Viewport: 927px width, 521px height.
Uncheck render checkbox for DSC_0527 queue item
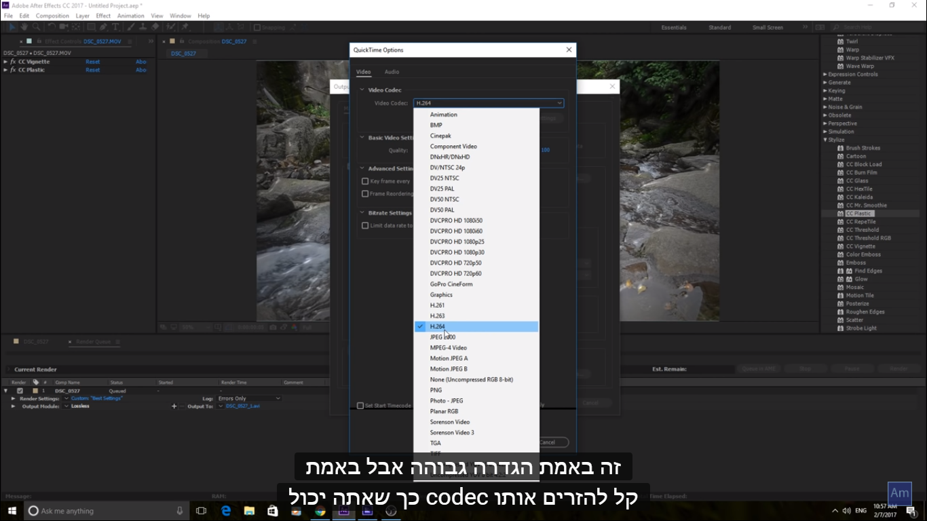click(20, 391)
